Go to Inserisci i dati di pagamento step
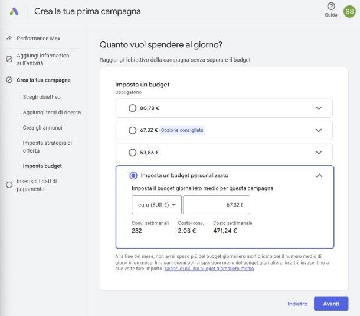This screenshot has width=360, height=316. coord(37,185)
